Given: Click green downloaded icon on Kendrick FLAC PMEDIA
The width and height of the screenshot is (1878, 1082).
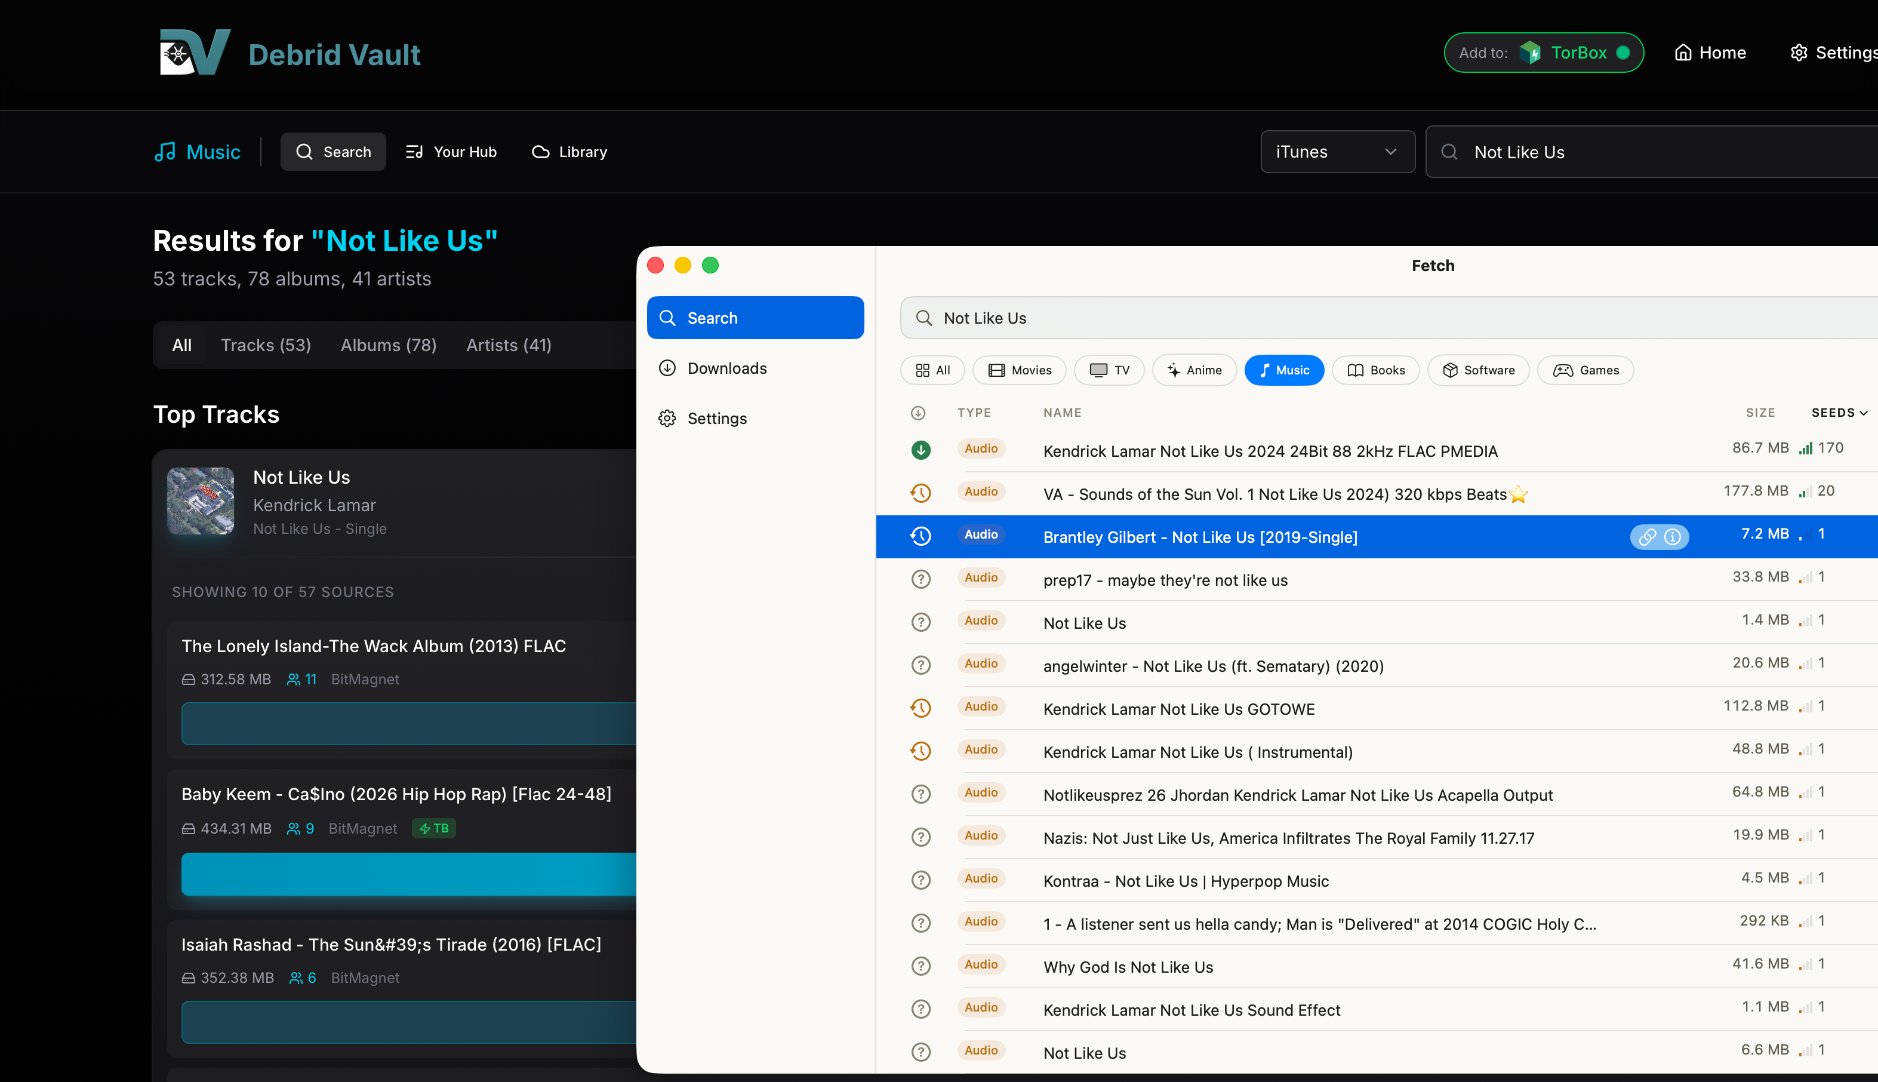Looking at the screenshot, I should pos(921,450).
